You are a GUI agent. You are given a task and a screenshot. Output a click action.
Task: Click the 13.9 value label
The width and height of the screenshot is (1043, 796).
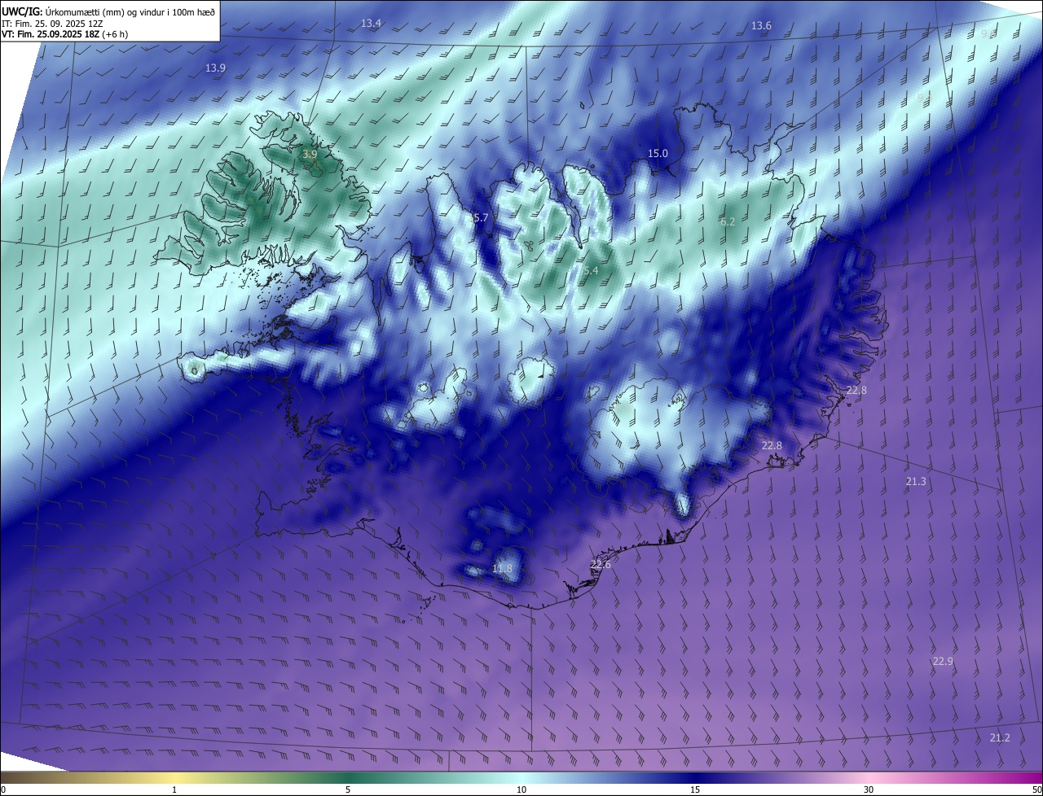(x=215, y=68)
